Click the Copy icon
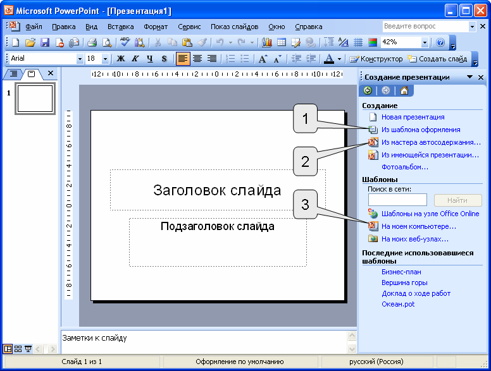The image size is (491, 371). pyautogui.click(x=172, y=42)
